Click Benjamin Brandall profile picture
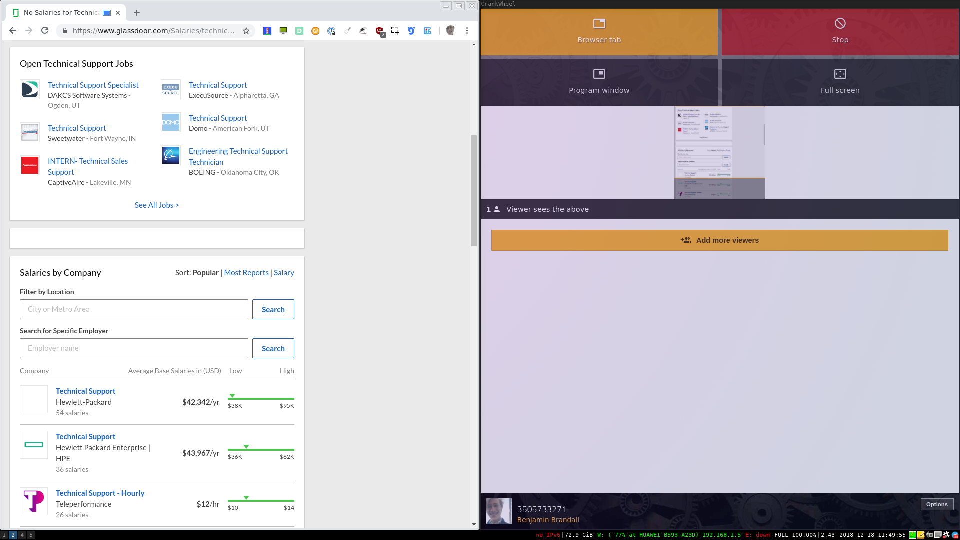960x540 pixels. pyautogui.click(x=498, y=511)
